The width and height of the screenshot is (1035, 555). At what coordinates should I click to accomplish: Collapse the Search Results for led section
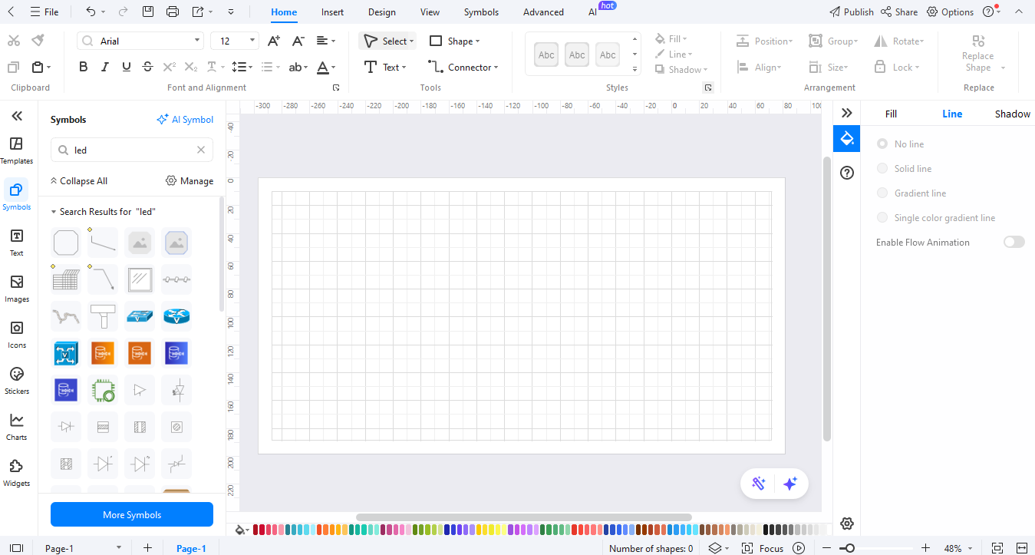tap(54, 211)
